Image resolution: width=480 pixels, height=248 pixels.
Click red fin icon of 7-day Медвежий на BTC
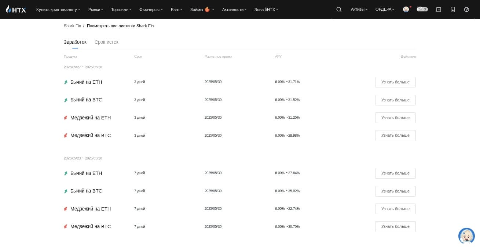click(66, 227)
